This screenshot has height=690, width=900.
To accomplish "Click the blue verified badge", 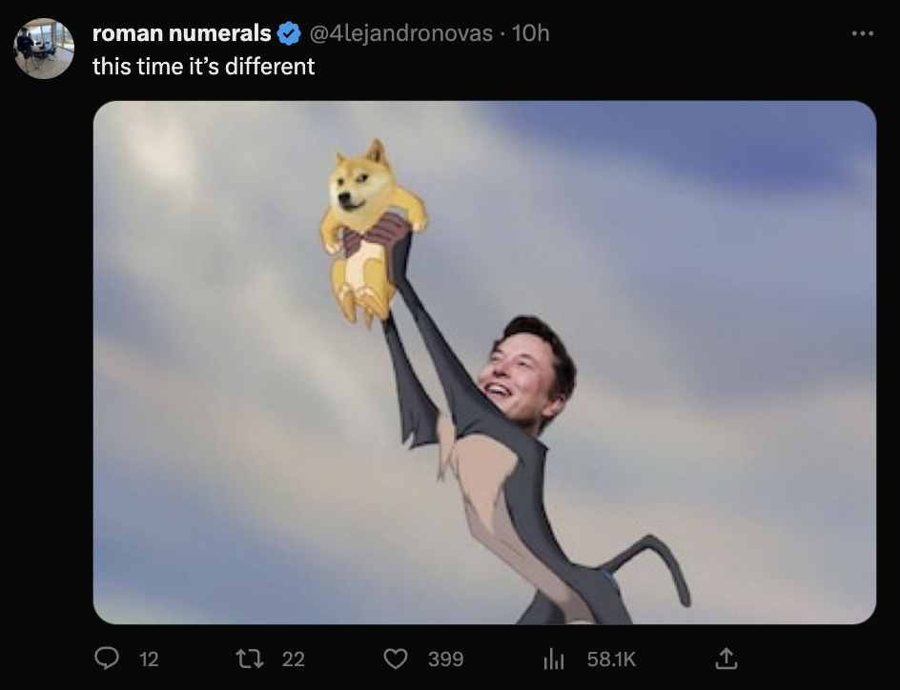I will point(288,33).
